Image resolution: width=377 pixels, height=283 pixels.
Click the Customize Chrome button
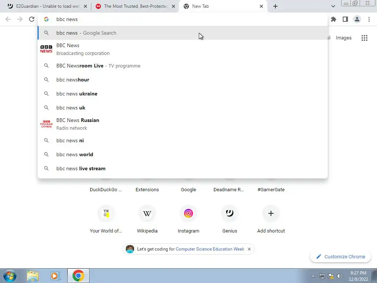click(x=341, y=256)
